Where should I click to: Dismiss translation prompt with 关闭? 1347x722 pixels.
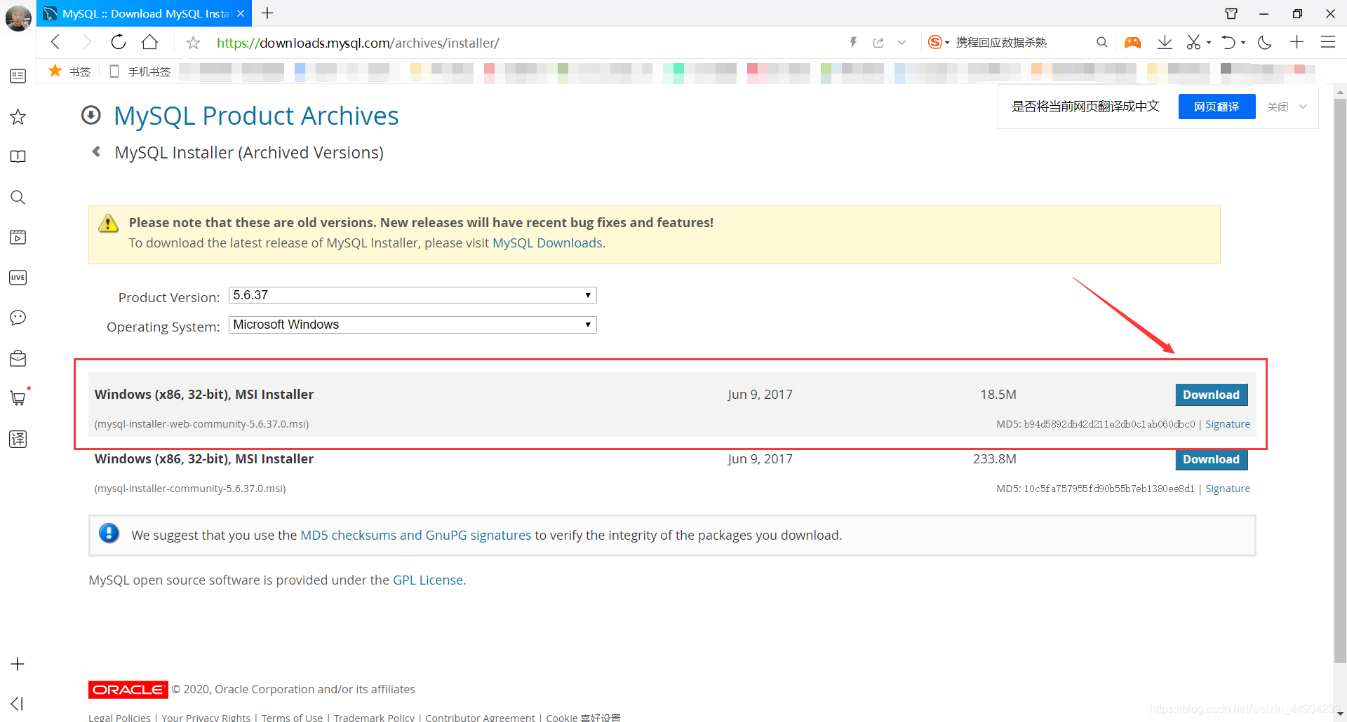tap(1278, 107)
